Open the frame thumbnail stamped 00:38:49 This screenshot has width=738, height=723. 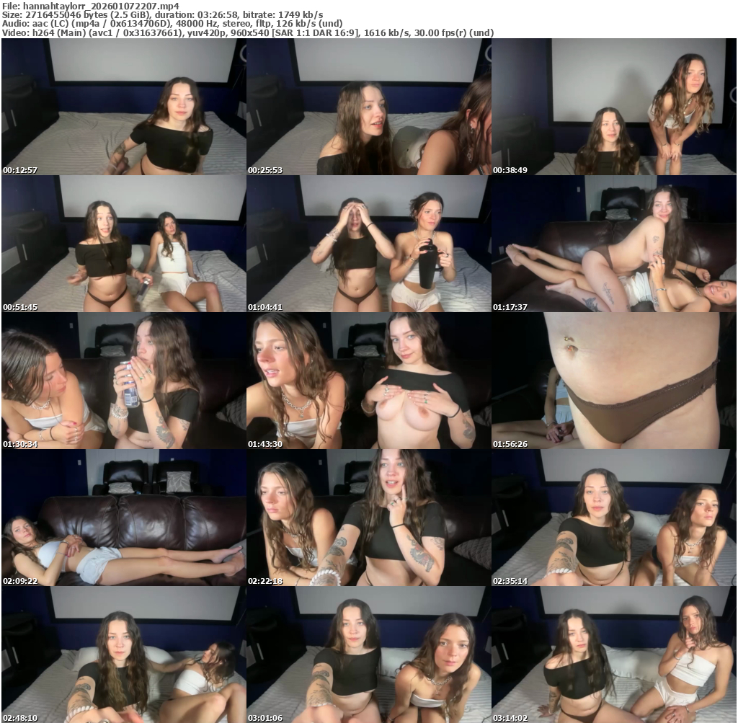point(614,107)
